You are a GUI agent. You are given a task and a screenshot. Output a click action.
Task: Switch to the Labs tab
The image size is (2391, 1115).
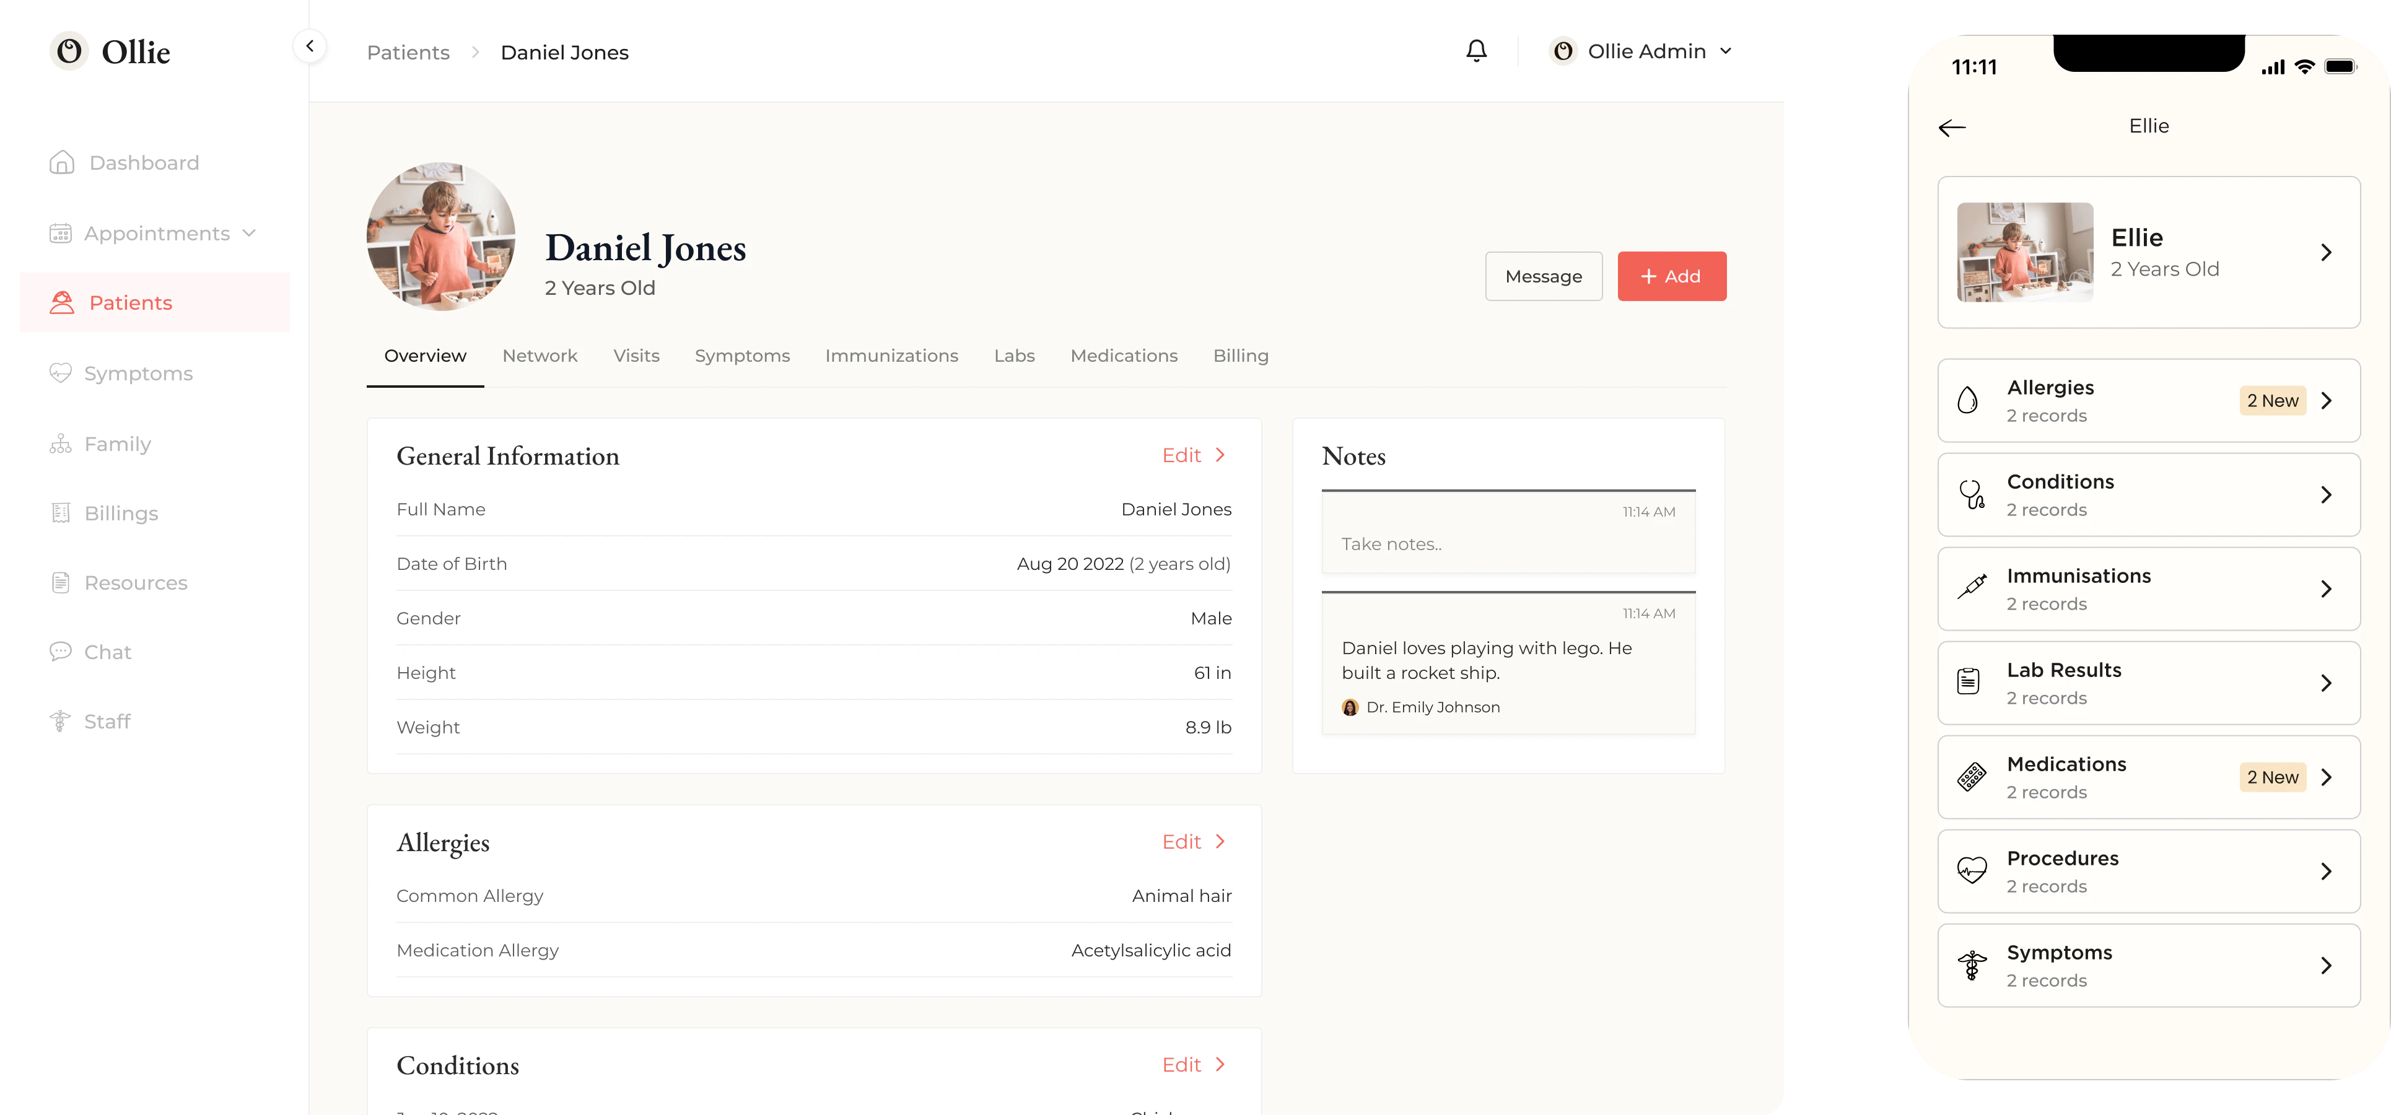(1013, 356)
